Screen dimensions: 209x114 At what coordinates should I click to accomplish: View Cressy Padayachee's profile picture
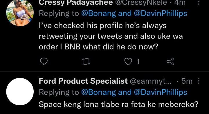click(x=20, y=13)
